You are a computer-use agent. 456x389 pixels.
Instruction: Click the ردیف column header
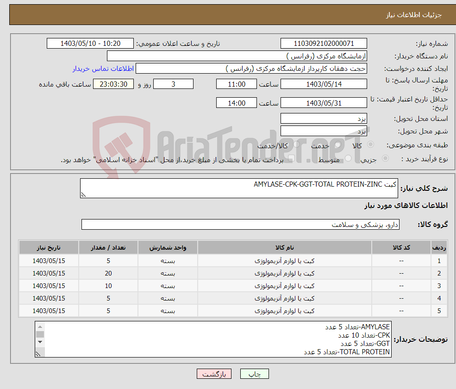[x=439, y=248]
